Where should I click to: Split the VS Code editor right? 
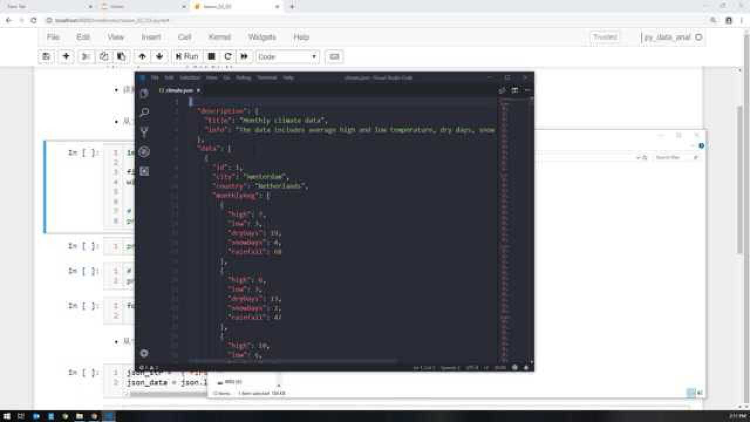click(514, 90)
